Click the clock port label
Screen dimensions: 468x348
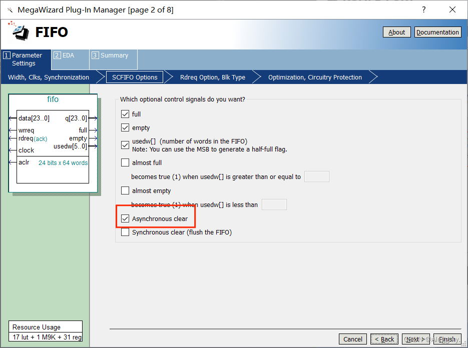click(x=26, y=150)
